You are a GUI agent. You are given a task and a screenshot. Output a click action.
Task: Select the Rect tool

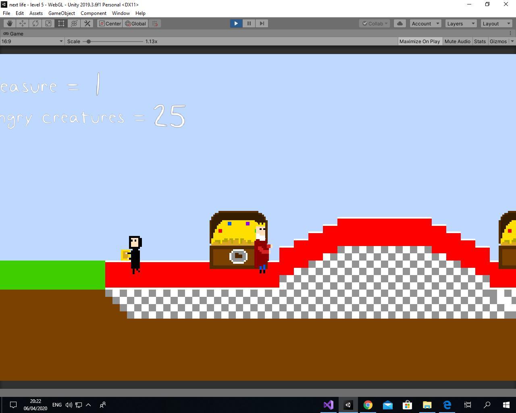point(61,23)
